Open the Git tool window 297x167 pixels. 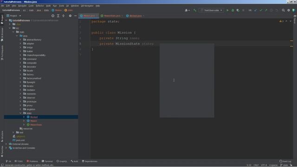pyautogui.click(x=8, y=161)
